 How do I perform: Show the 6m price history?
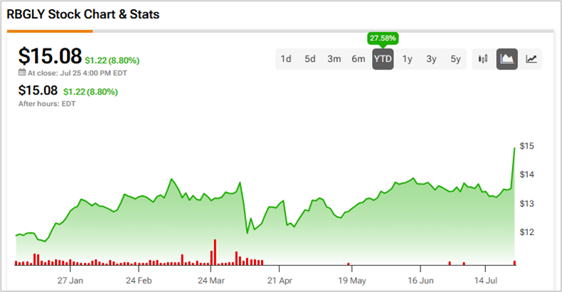click(x=359, y=59)
